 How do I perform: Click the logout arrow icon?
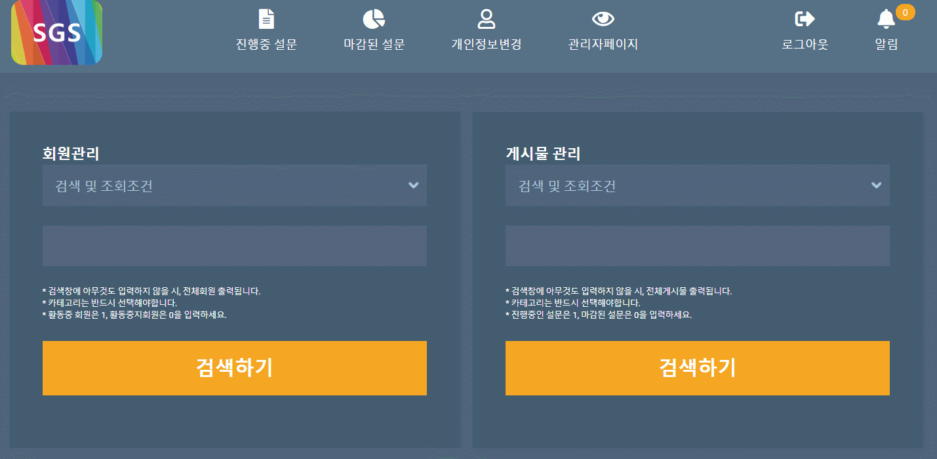[805, 18]
